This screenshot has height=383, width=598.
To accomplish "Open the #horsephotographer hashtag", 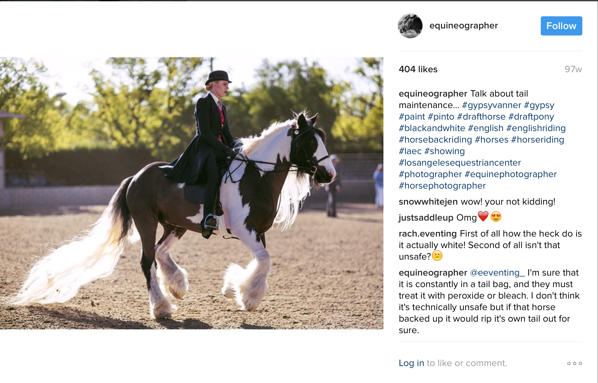I will tap(442, 186).
